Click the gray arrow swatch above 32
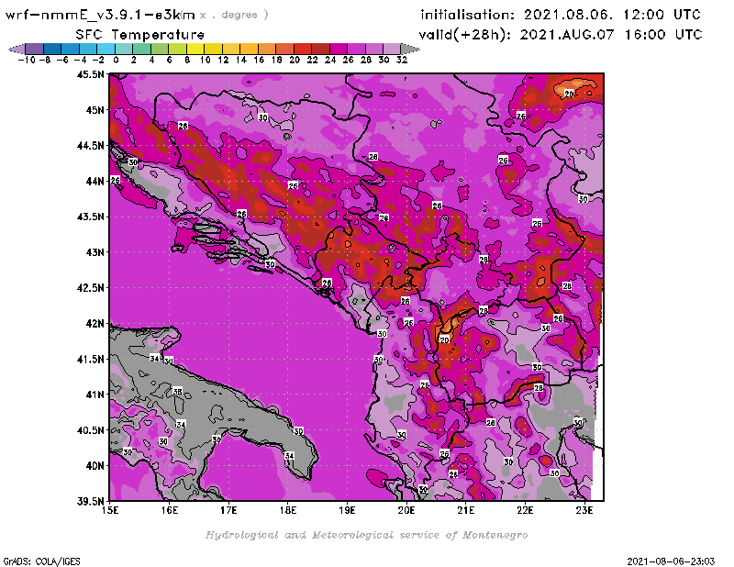This screenshot has width=734, height=567. [x=410, y=49]
